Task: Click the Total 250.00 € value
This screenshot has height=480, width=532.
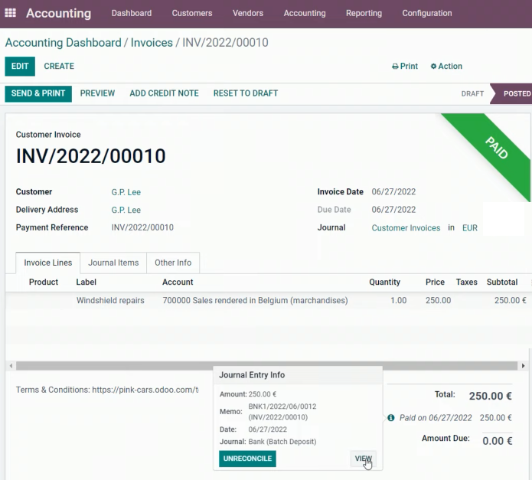Action: 490,396
